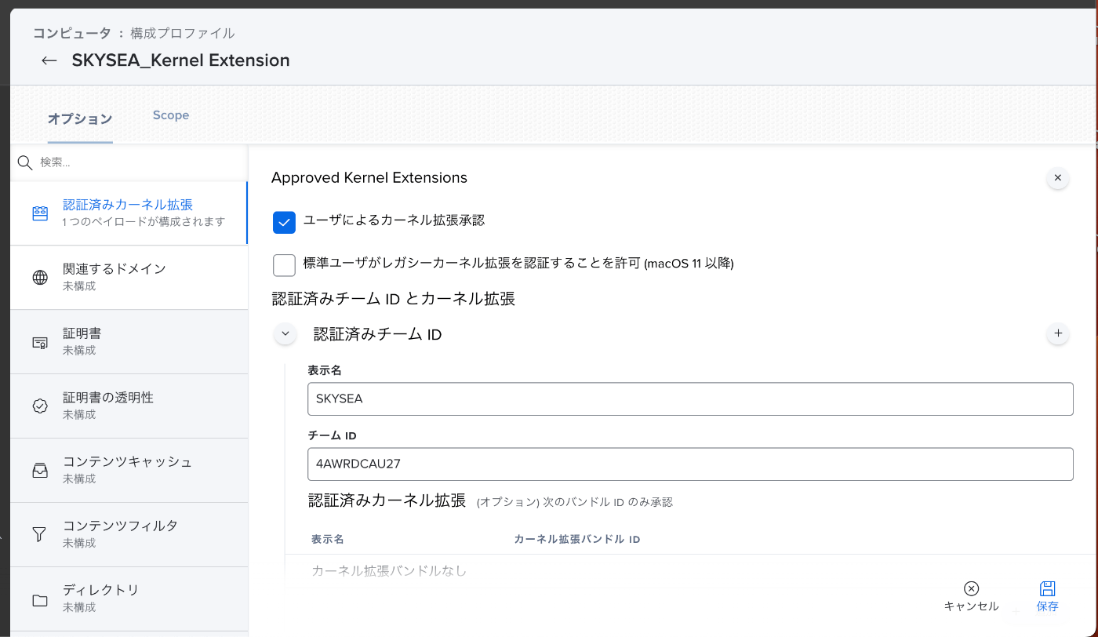The width and height of the screenshot is (1098, 637).
Task: Click the カーネル拡張バンドルなし empty row text
Action: click(389, 570)
